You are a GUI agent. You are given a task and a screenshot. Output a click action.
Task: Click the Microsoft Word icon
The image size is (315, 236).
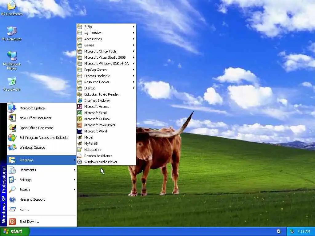pyautogui.click(x=80, y=131)
